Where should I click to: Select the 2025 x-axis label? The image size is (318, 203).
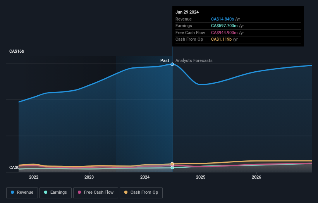201,177
